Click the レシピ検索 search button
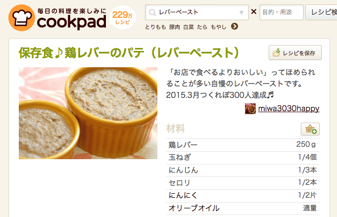This screenshot has height=217, width=337. click(x=321, y=12)
